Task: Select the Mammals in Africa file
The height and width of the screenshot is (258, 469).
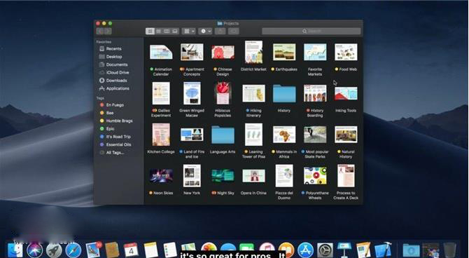Action: (x=284, y=135)
